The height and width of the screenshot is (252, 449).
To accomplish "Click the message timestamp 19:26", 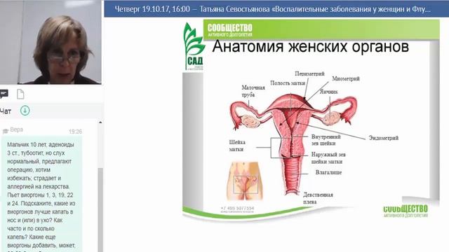I will pos(75,132).
